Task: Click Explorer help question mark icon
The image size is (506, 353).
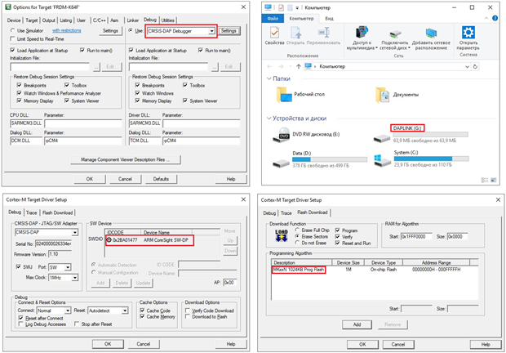Action: [x=495, y=19]
